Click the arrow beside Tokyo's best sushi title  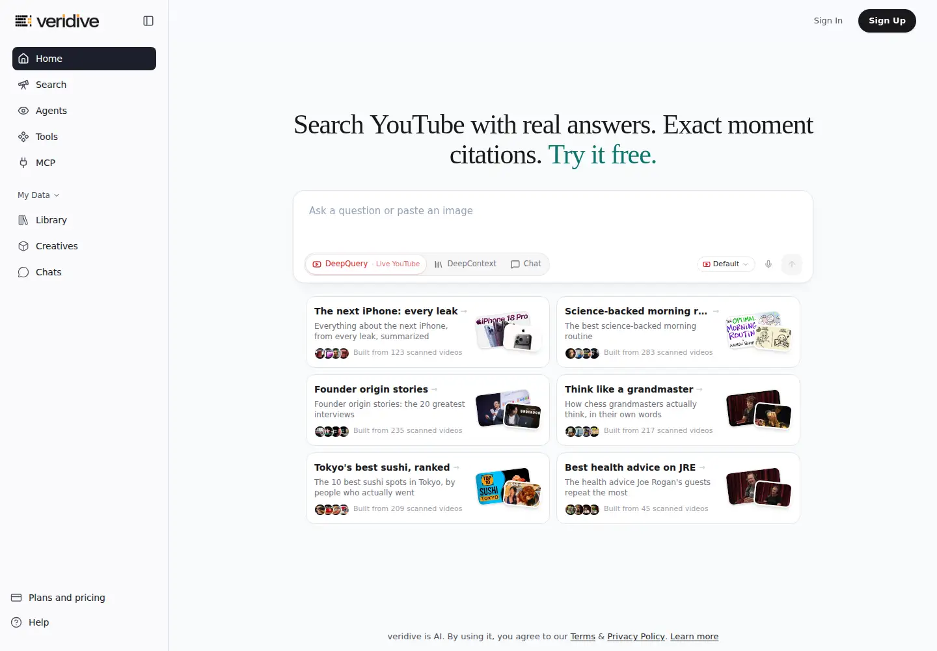tap(457, 467)
